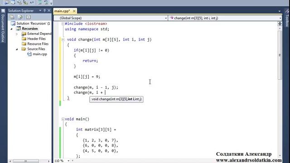Click the Resource Files folder icon
This screenshot has height=163, width=290.
point(24,44)
